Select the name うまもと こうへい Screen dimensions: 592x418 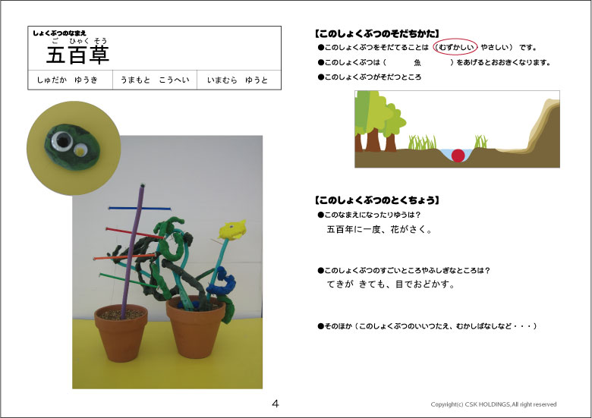pyautogui.click(x=155, y=80)
